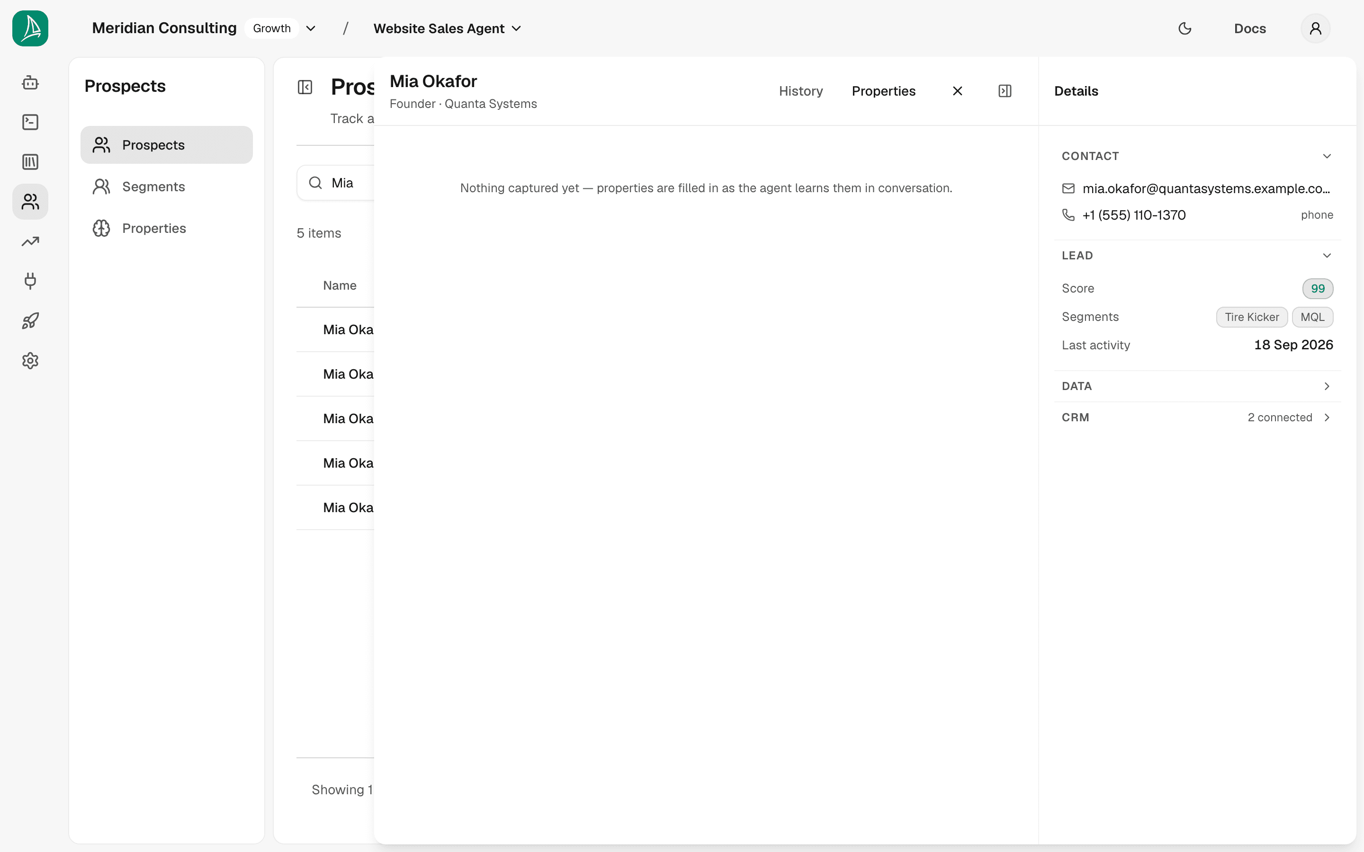This screenshot has height=852, width=1364.
Task: Click the email envelope icon
Action: tap(1068, 189)
